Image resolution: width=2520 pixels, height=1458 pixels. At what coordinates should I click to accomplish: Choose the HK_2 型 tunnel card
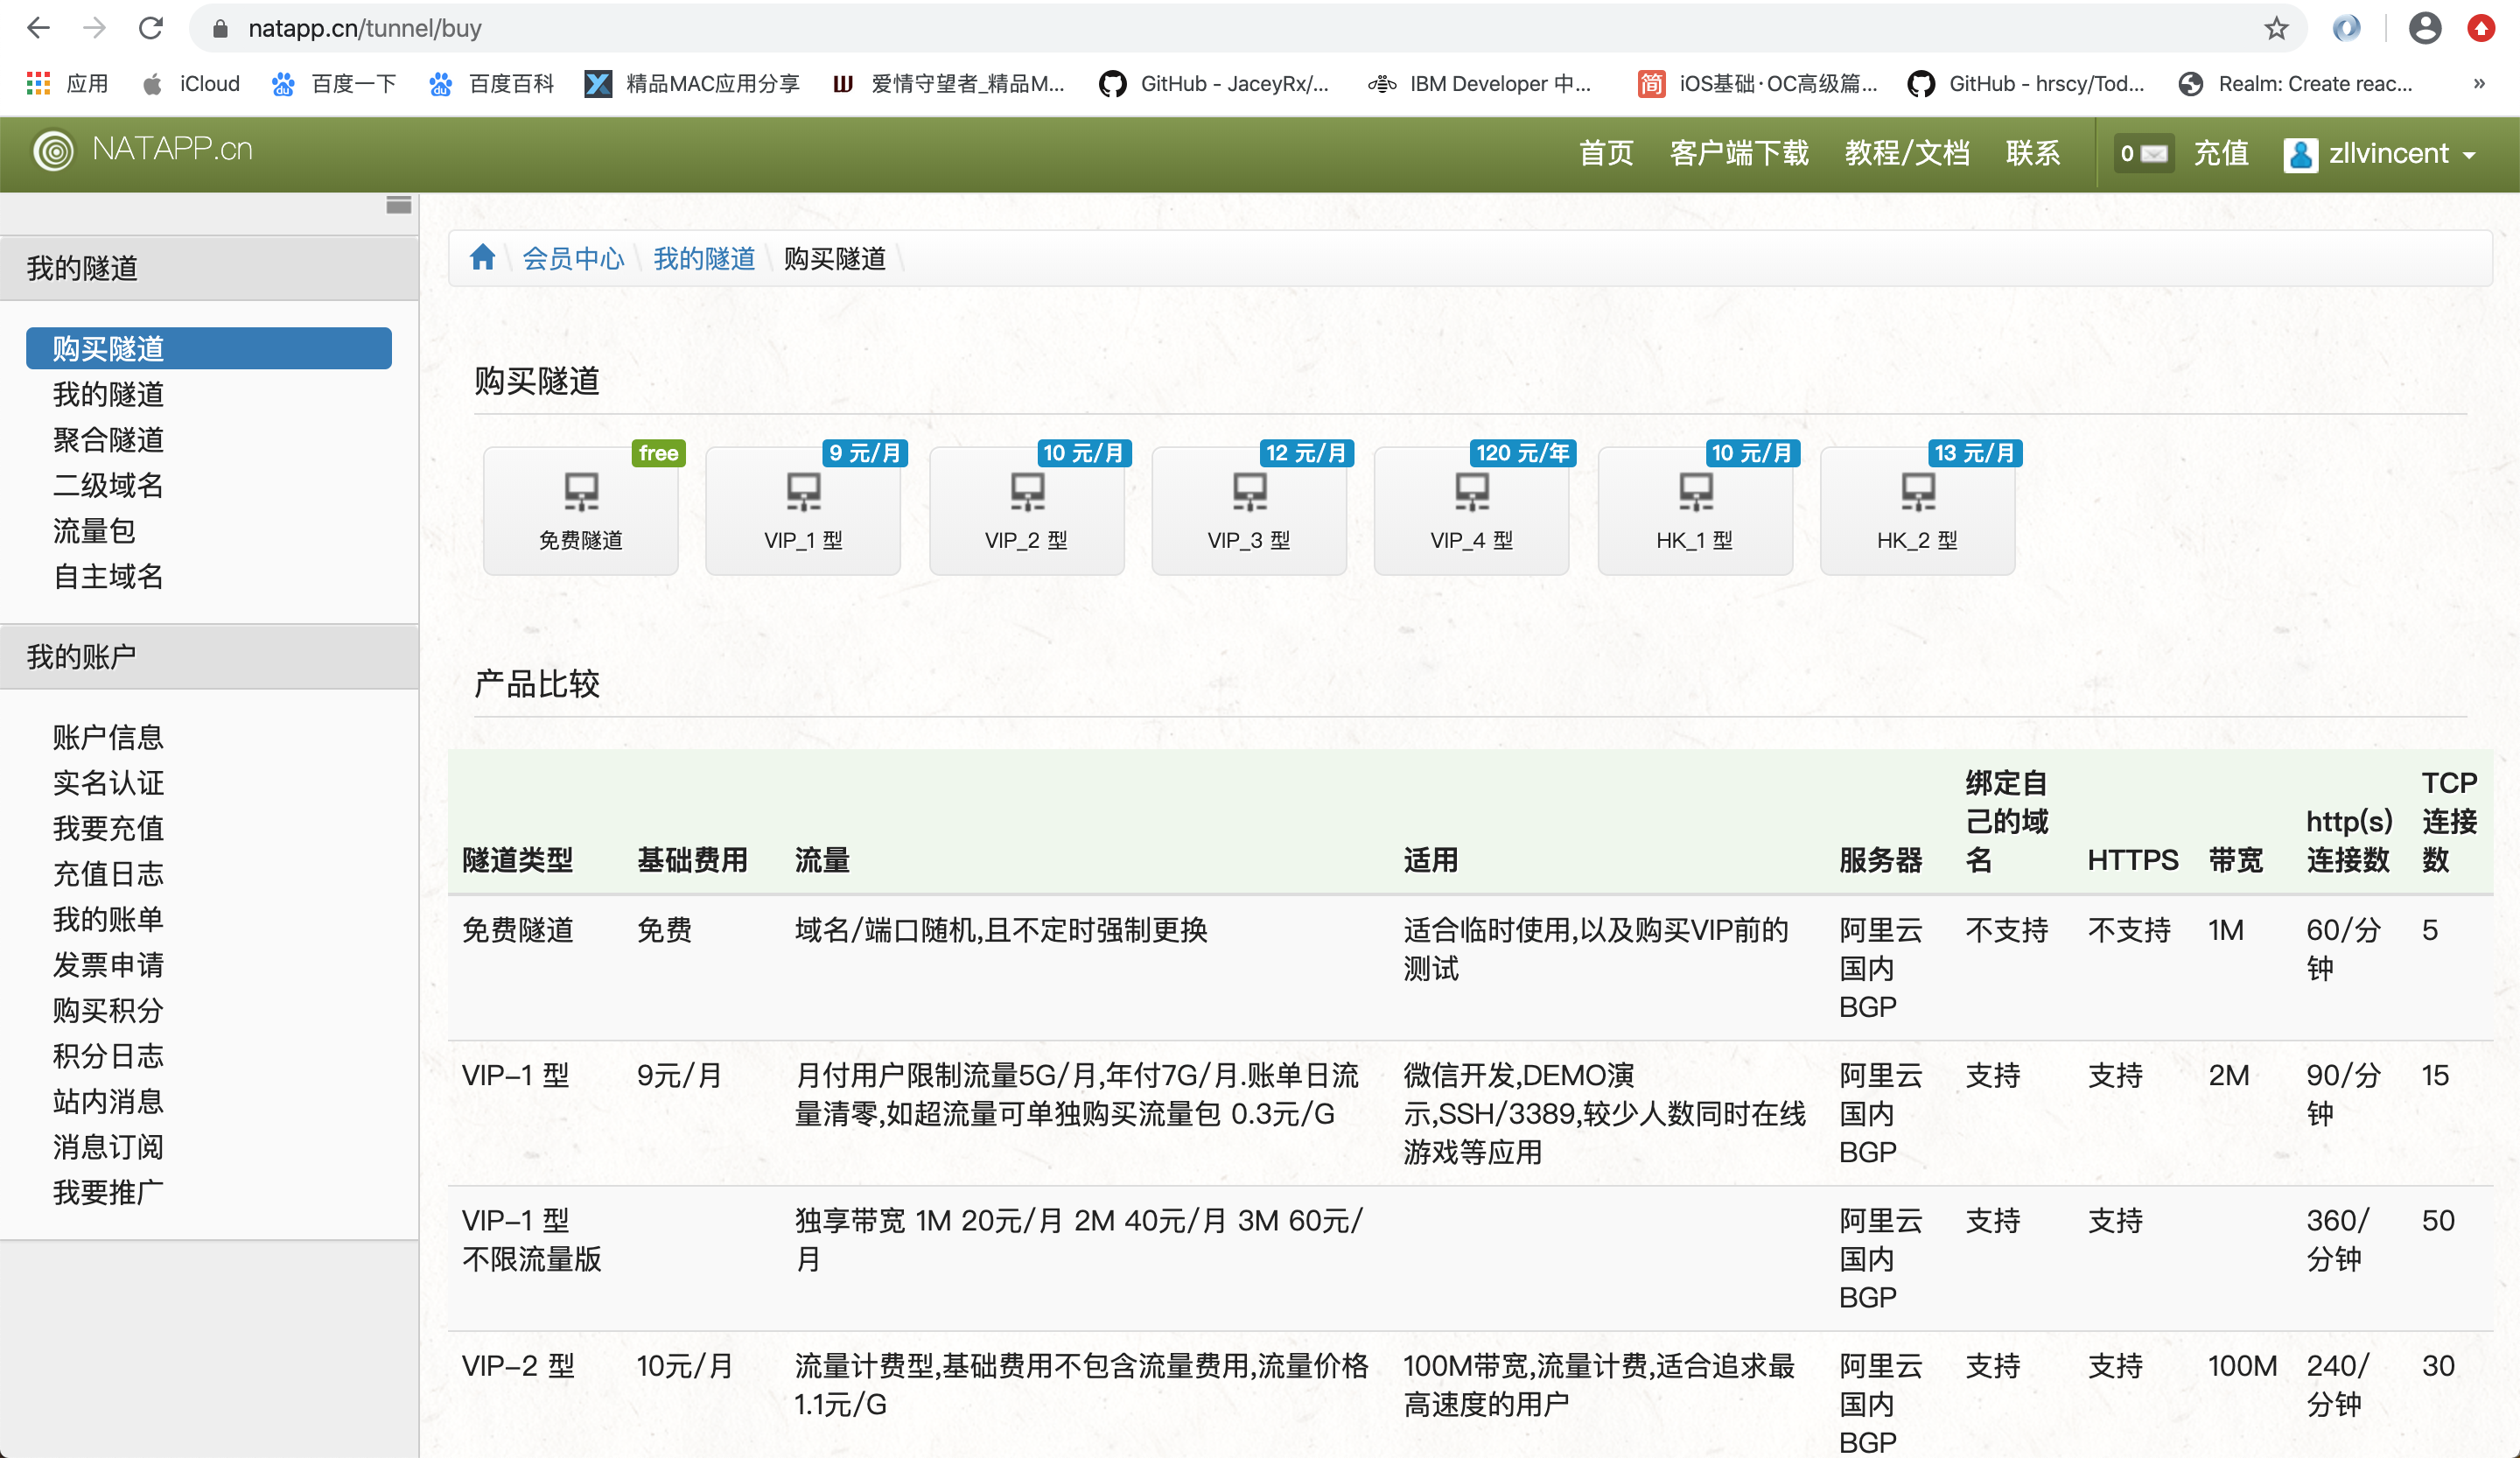click(1917, 510)
